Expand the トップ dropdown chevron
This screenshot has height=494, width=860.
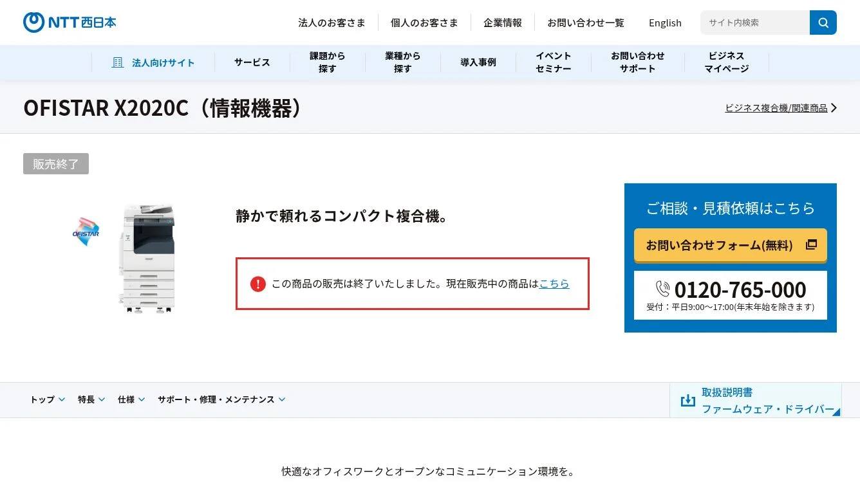click(x=62, y=399)
